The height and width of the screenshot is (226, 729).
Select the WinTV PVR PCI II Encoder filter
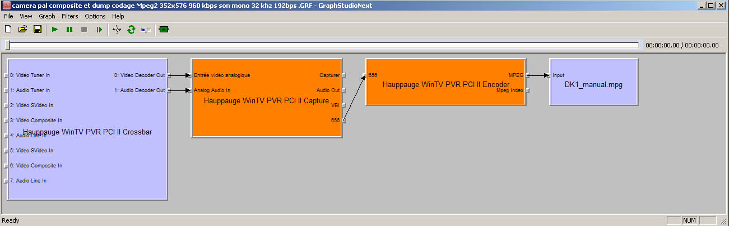[x=445, y=96]
